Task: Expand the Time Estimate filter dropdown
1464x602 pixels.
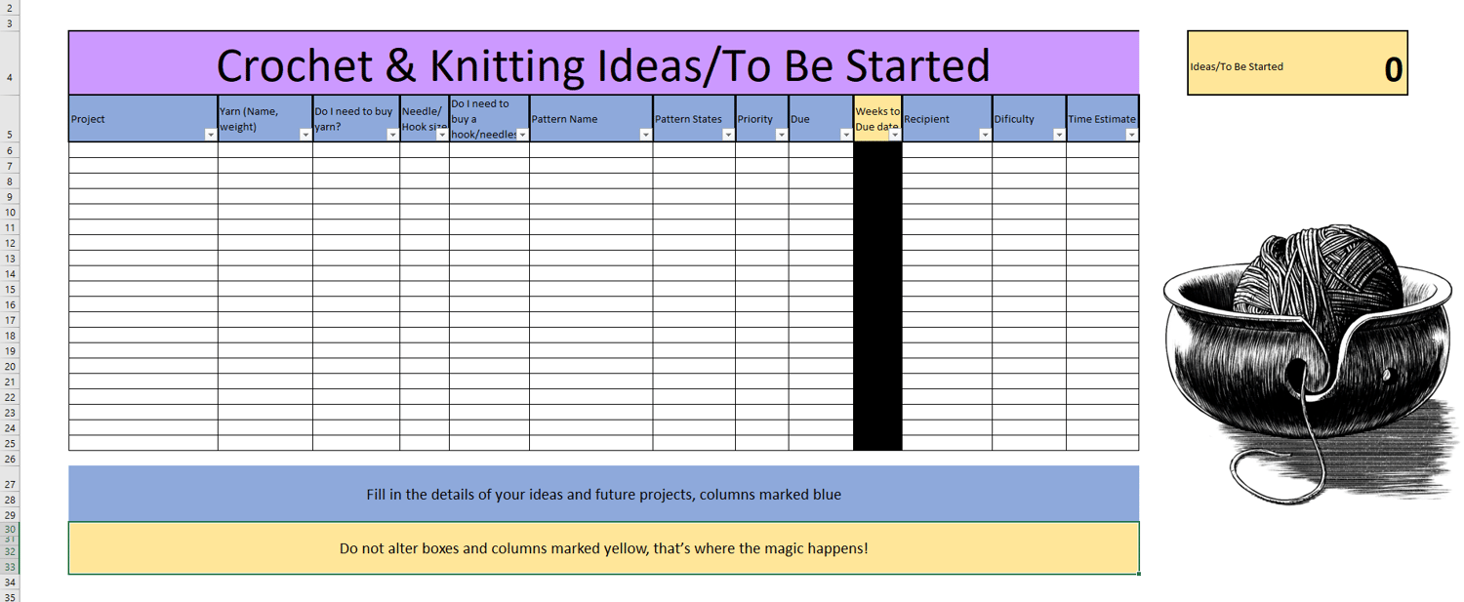Action: tap(1131, 135)
